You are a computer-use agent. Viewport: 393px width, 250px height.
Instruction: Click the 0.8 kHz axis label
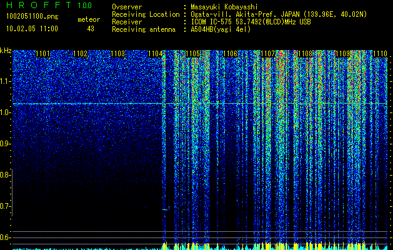pyautogui.click(x=4, y=175)
